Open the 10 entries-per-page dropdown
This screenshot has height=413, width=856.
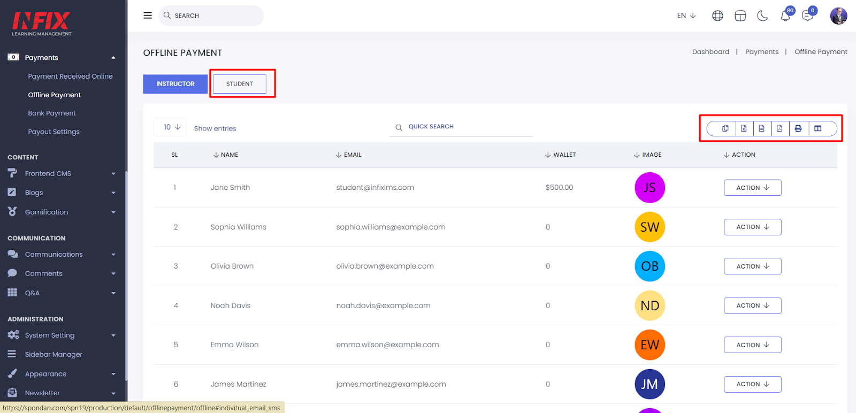click(170, 127)
